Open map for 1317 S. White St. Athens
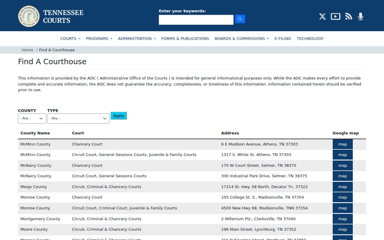The height and width of the screenshot is (240, 384). pyautogui.click(x=343, y=155)
